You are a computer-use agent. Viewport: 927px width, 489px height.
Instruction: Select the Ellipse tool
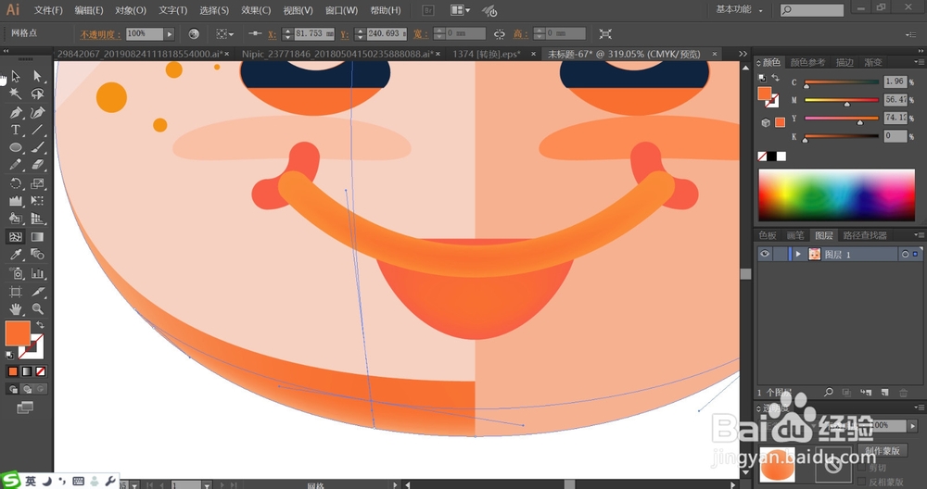[16, 147]
